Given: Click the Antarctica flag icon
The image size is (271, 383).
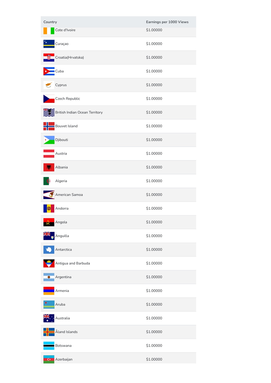Looking at the screenshot, I should (x=49, y=250).
